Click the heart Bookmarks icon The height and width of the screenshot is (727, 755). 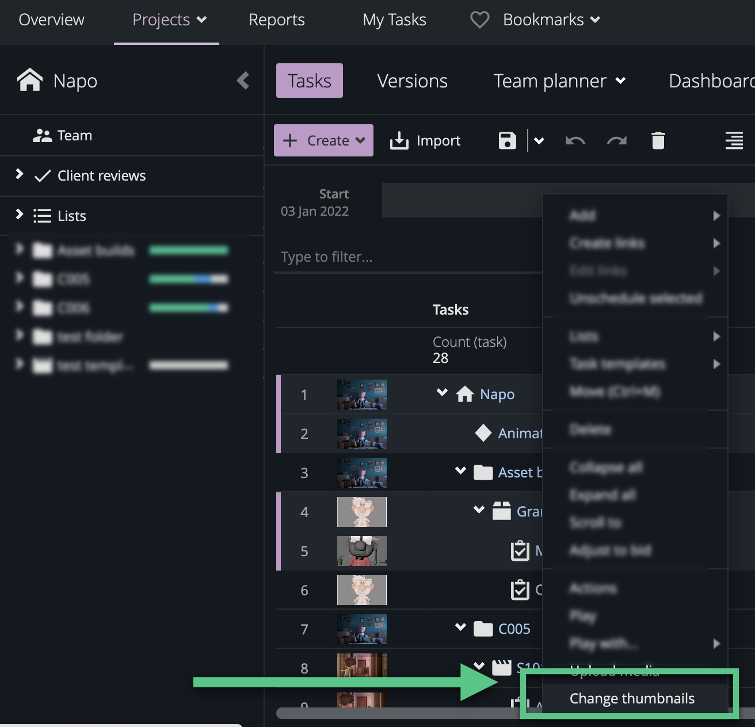click(479, 20)
